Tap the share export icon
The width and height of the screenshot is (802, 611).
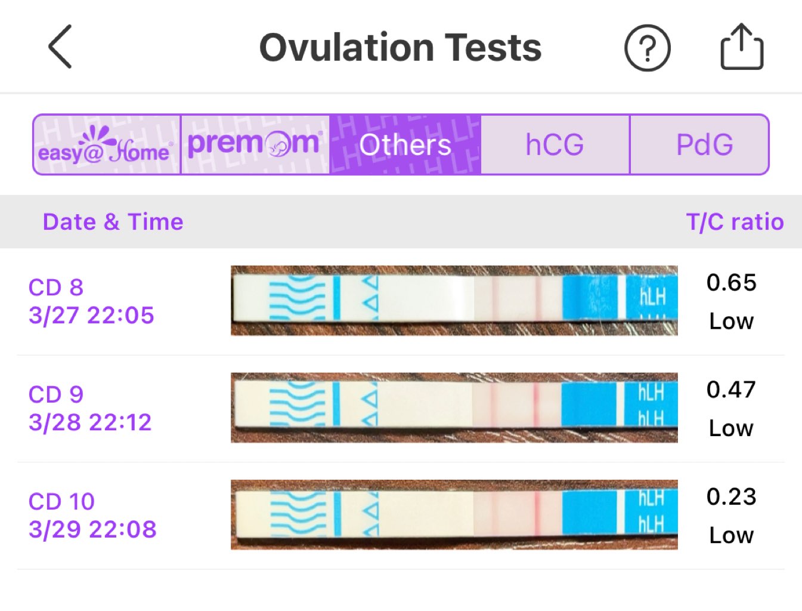[742, 47]
